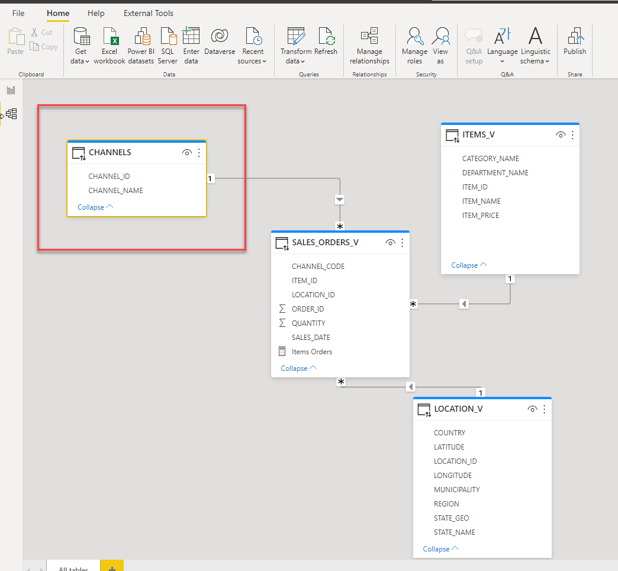
Task: Click the Excel workbook icon
Action: [110, 37]
